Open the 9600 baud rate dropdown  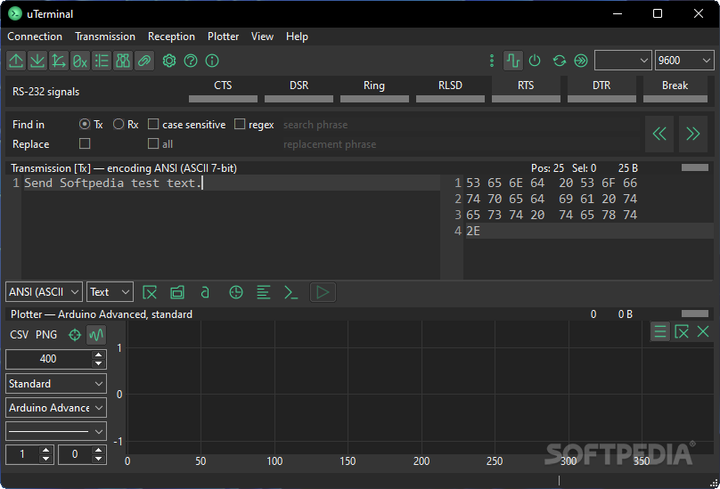point(684,61)
